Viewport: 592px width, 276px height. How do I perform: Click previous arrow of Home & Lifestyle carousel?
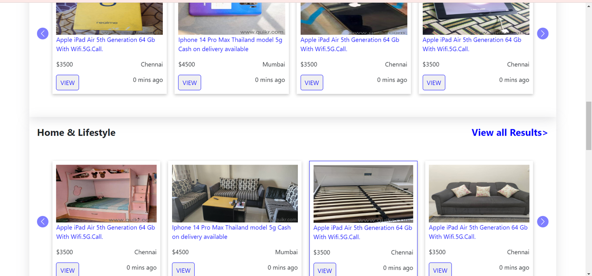click(x=43, y=221)
